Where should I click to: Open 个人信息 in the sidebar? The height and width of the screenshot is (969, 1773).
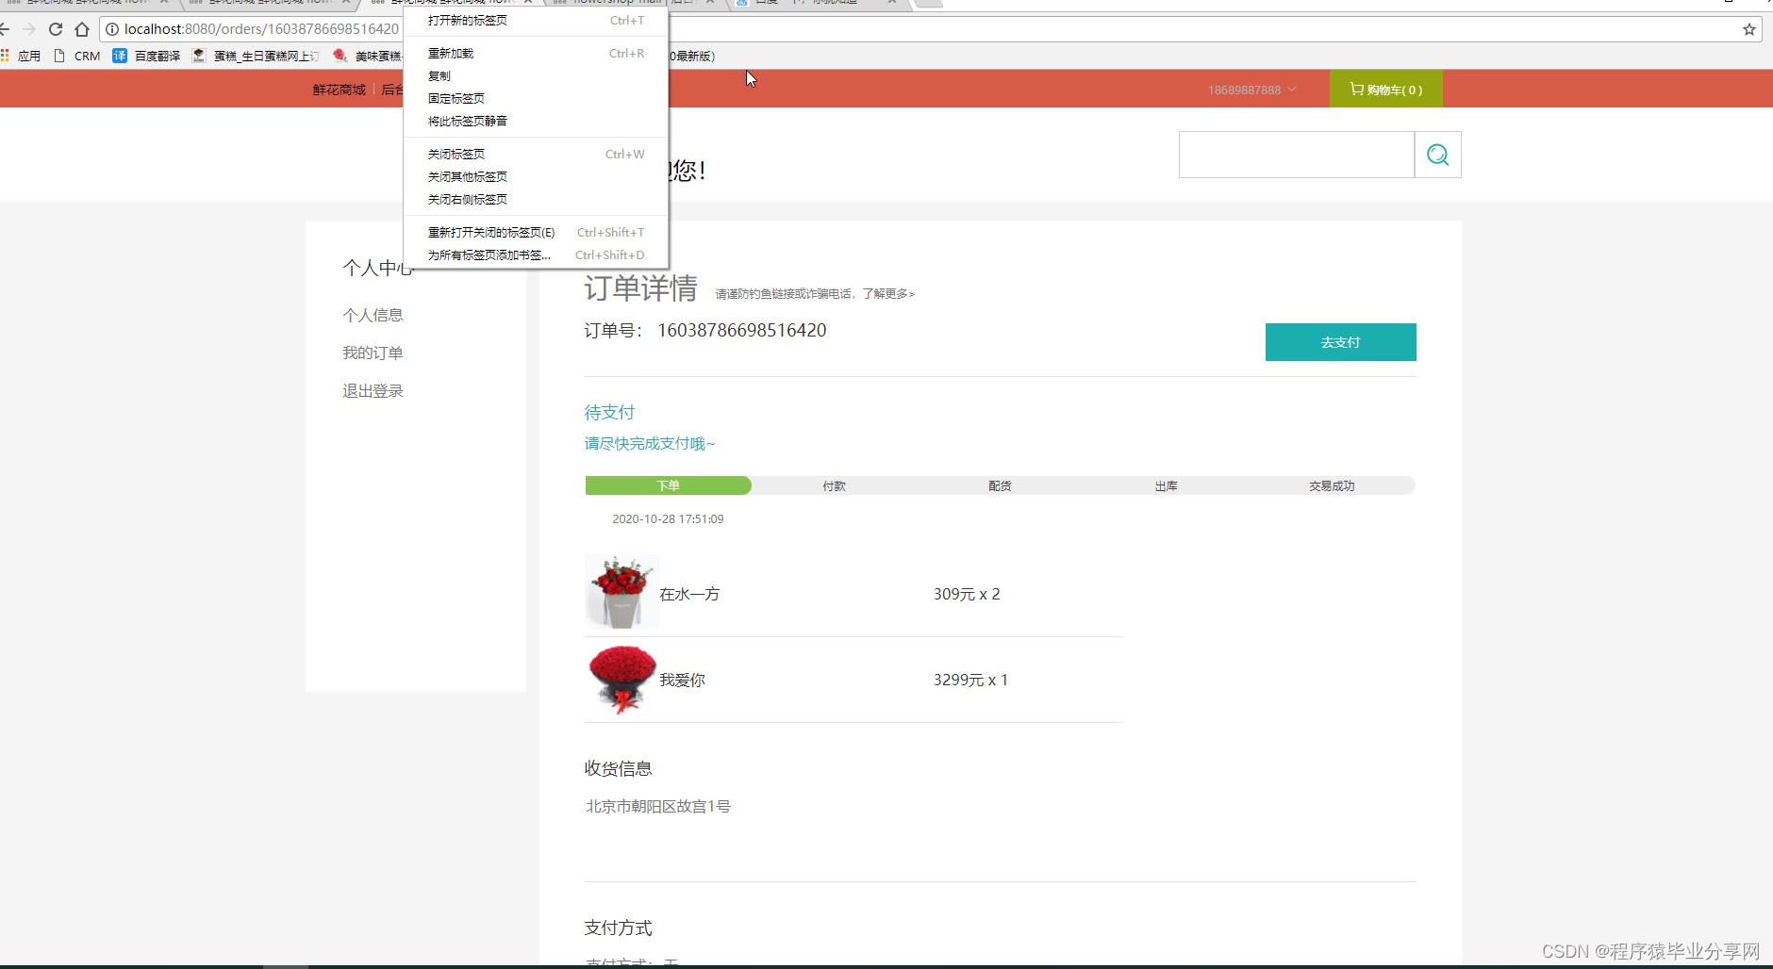(373, 315)
